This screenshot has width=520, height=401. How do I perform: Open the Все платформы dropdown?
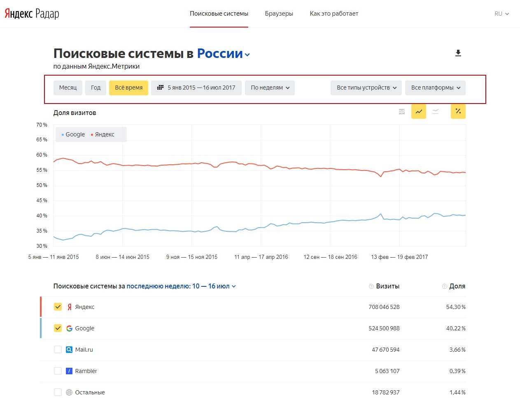coord(435,88)
